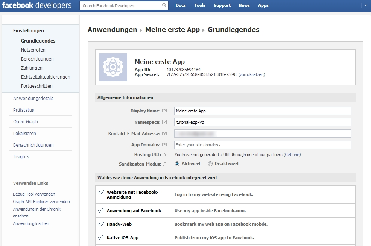Go to Lokalisieren section

(24, 133)
